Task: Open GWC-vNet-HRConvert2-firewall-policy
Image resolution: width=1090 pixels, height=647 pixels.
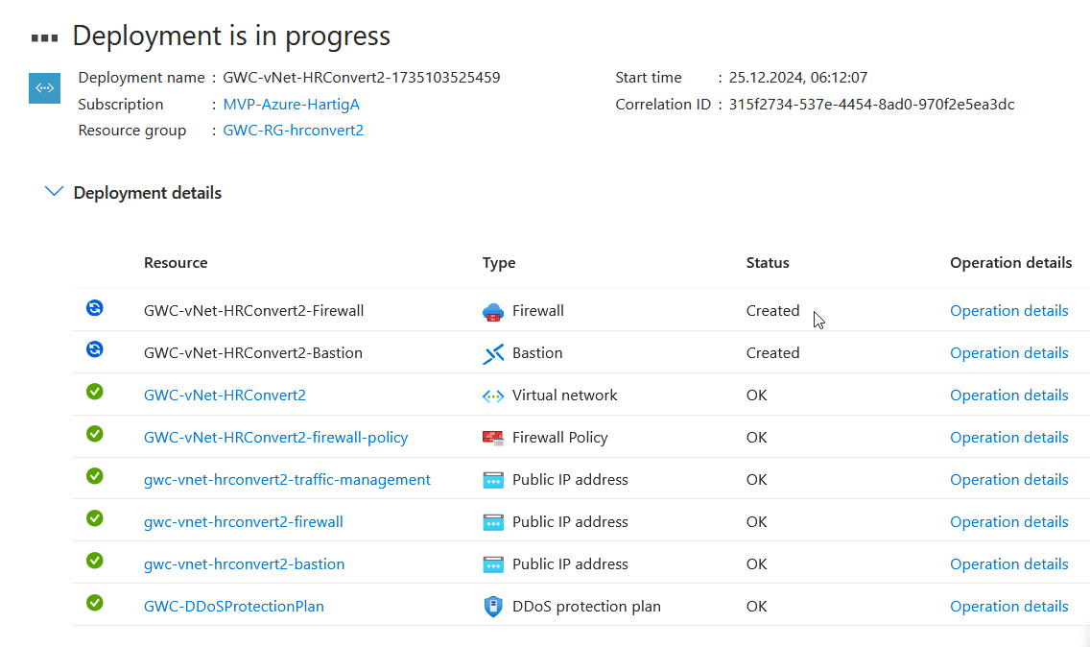Action: click(x=275, y=437)
